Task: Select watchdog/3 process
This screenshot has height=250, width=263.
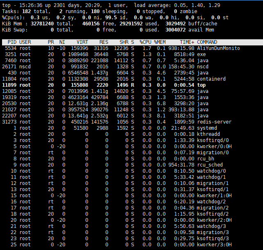Action: (211, 226)
